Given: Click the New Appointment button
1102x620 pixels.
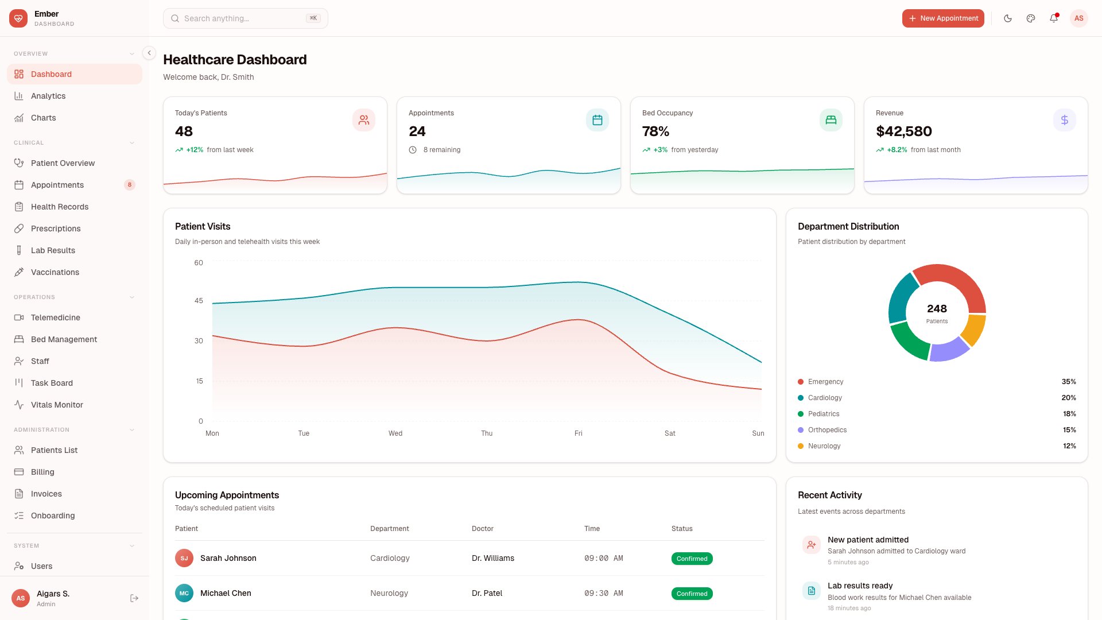Looking at the screenshot, I should tap(943, 18).
